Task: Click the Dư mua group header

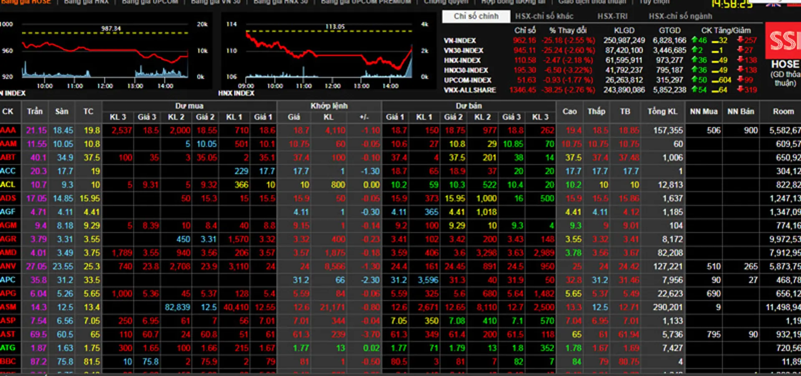Action: pyautogui.click(x=189, y=106)
